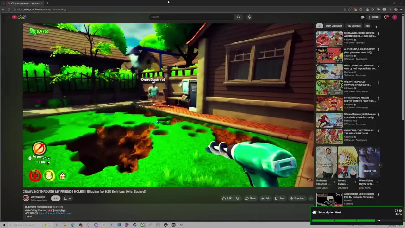
Task: Open options for ONE OF THE COOLEST video
Action: click(x=379, y=82)
